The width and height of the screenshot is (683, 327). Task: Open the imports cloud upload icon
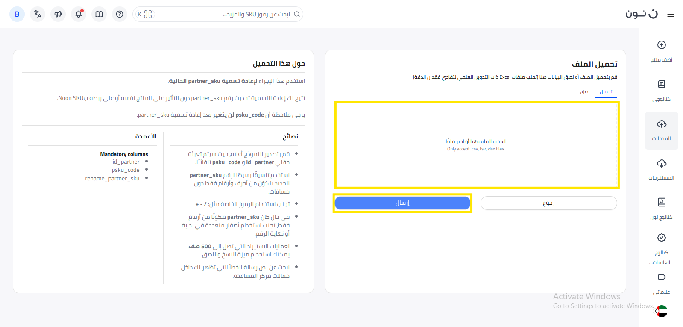(661, 124)
